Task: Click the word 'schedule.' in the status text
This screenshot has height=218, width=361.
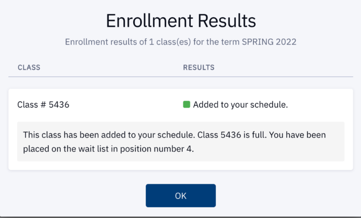Action: coord(272,105)
